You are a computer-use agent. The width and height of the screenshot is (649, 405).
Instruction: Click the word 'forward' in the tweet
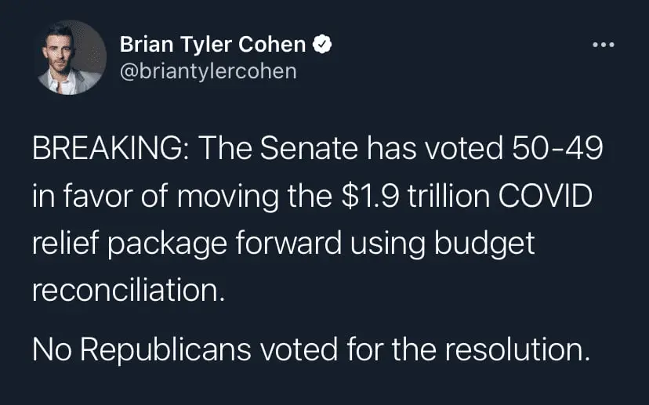pyautogui.click(x=284, y=243)
